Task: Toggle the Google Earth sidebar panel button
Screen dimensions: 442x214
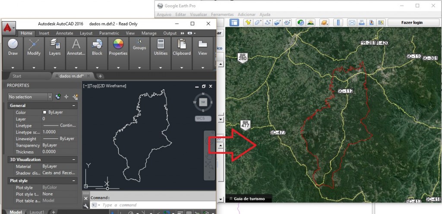Action: coord(234,22)
